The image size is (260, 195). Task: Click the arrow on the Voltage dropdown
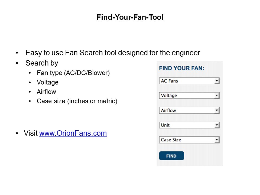217,96
